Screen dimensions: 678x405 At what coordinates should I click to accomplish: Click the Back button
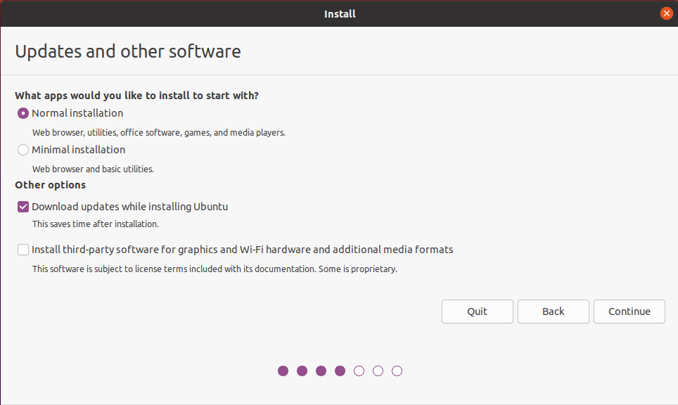[x=553, y=311]
